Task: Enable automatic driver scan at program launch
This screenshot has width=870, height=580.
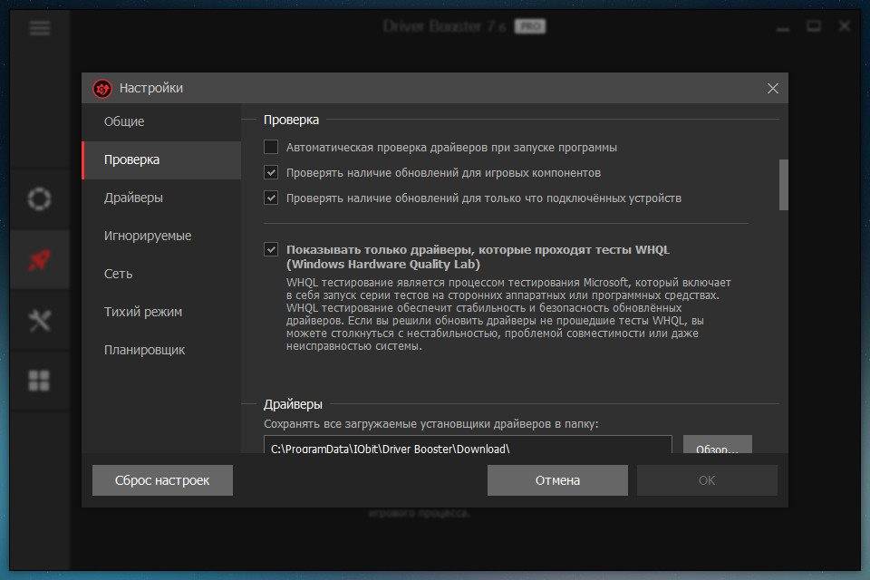Action: [271, 147]
